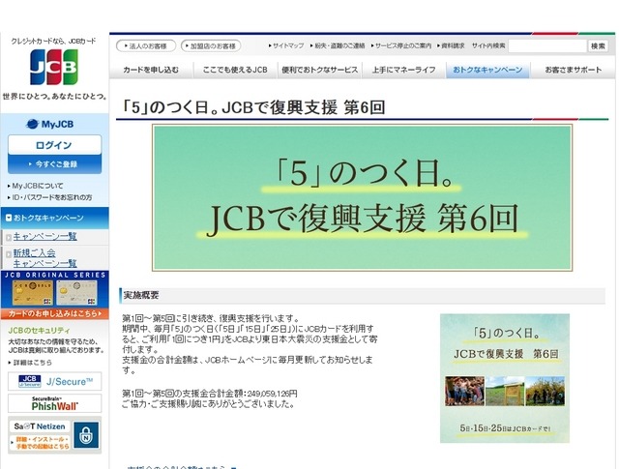This screenshot has width=619, height=469.
Task: Open the キャンペーン一覧 sidebar link
Action: pyautogui.click(x=45, y=237)
